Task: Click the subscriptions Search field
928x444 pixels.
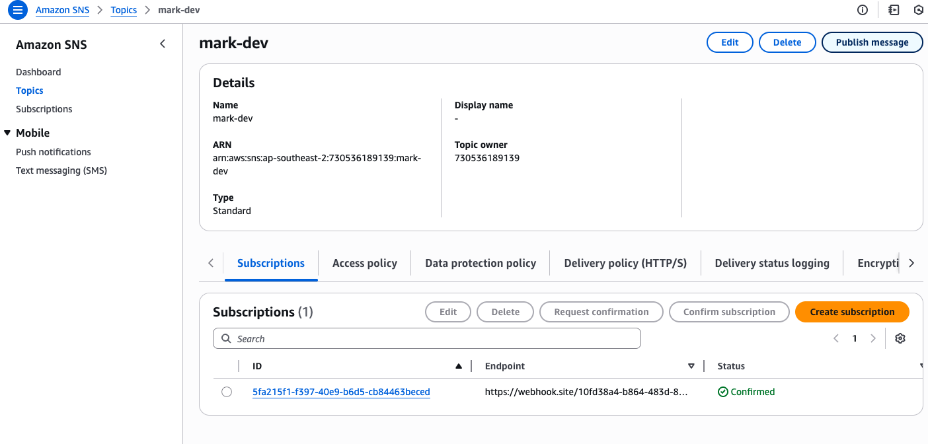Action: point(427,338)
